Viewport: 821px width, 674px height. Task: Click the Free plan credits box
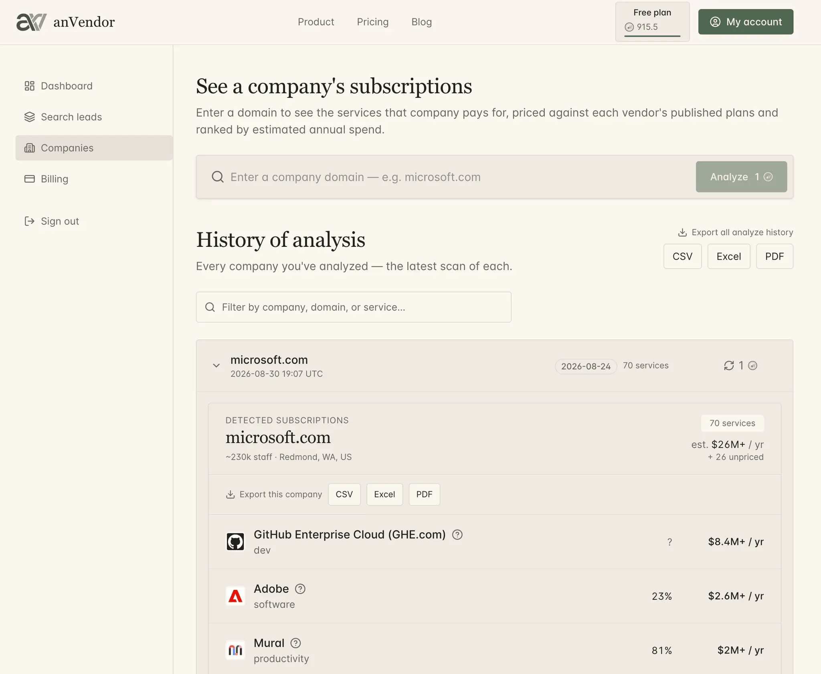(x=652, y=22)
